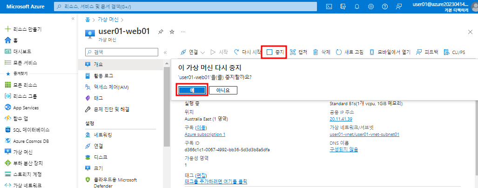
Task: Open Cloud Shell from the top bar
Action: pyautogui.click(x=329, y=7)
